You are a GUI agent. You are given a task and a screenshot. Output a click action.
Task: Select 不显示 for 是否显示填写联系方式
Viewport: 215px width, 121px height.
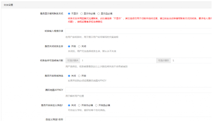click(x=69, y=14)
